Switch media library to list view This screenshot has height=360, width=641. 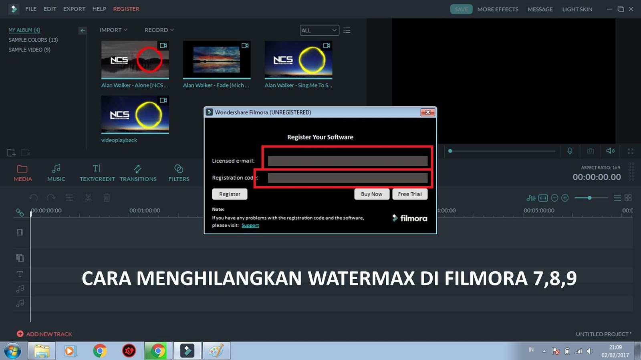point(347,30)
